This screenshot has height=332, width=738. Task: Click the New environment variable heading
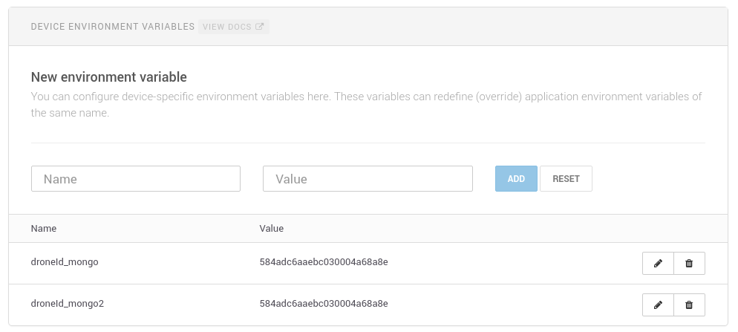(x=108, y=77)
